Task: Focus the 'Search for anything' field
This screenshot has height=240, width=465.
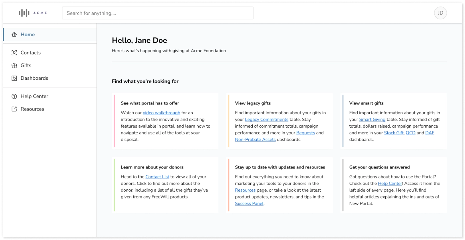Action: point(157,13)
